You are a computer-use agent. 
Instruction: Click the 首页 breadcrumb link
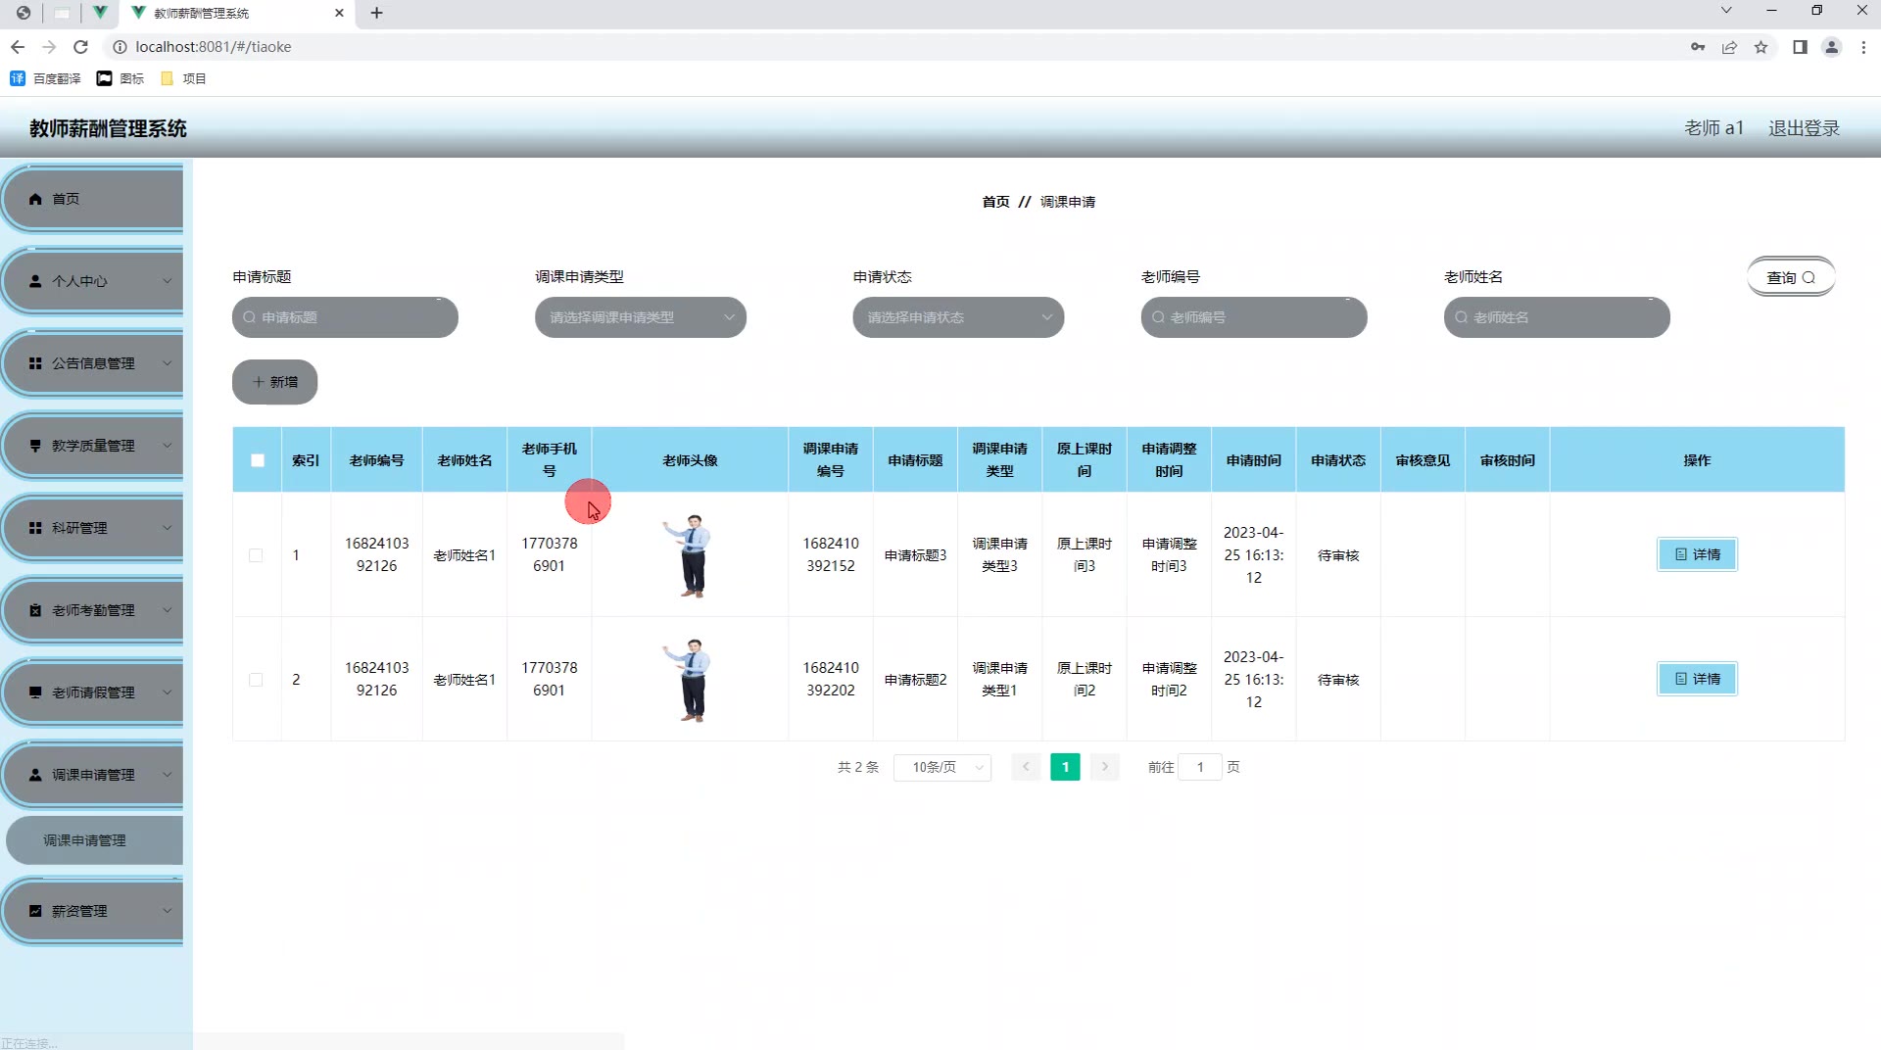point(995,202)
